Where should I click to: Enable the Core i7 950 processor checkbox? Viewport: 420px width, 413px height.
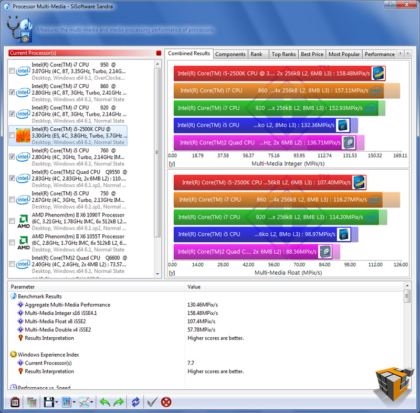tap(12, 71)
